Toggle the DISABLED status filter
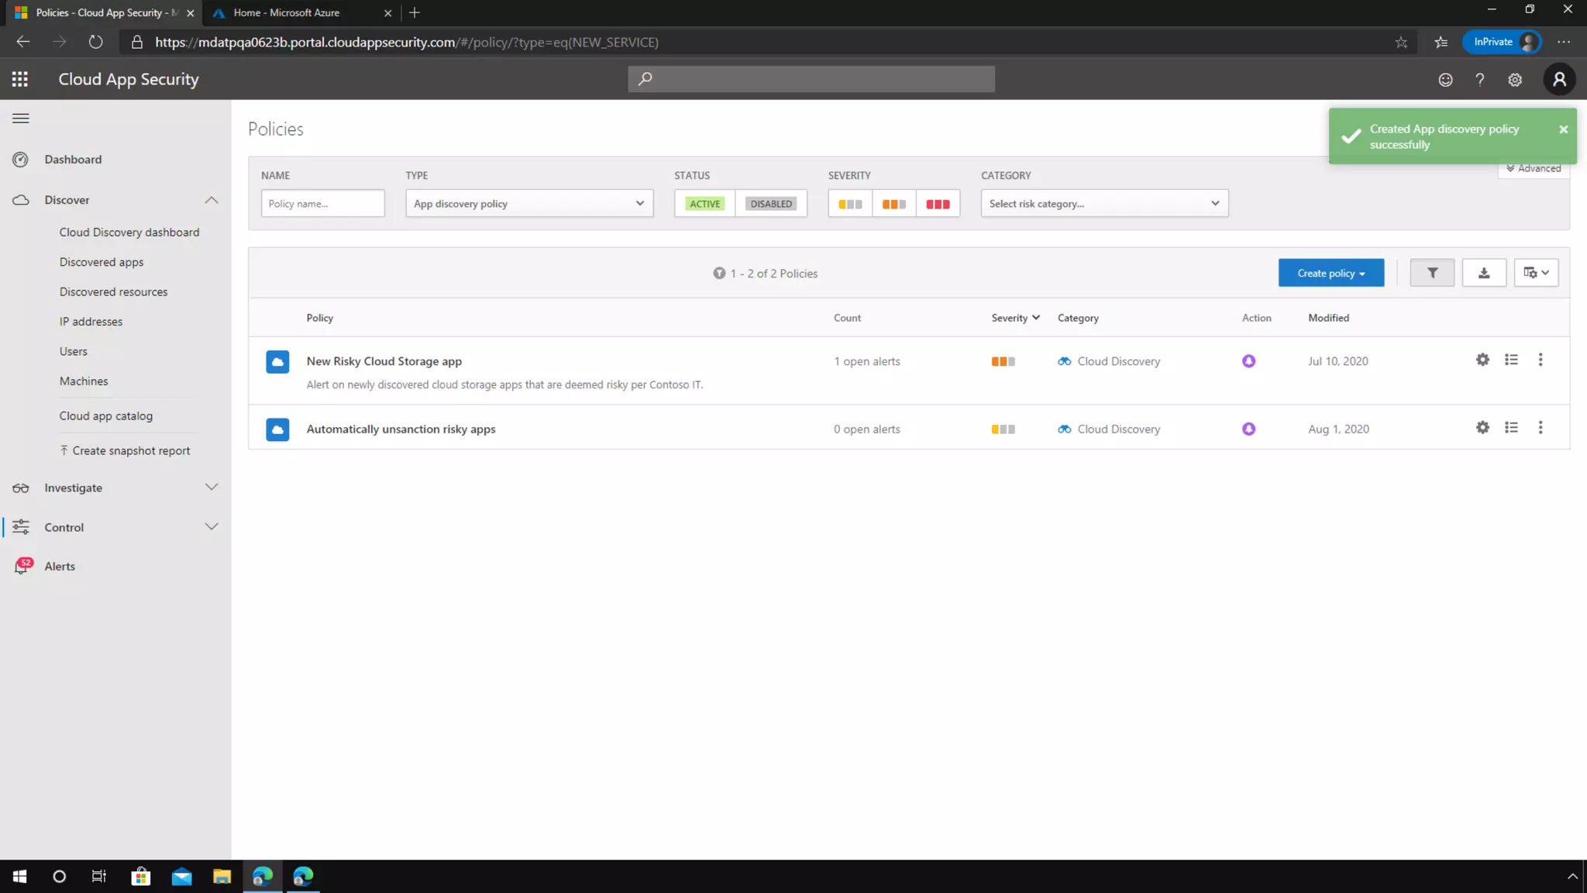The width and height of the screenshot is (1587, 893). click(770, 204)
